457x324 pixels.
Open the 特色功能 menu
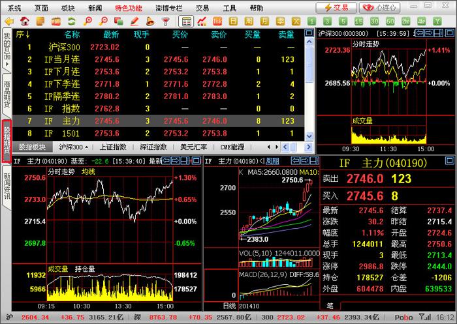[x=129, y=8]
